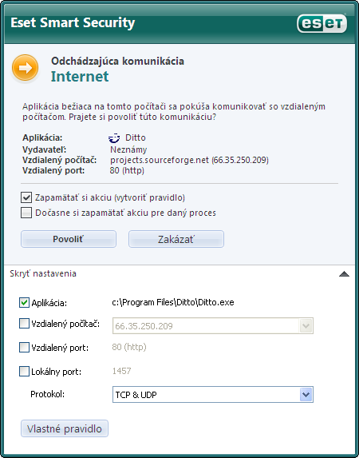Open the remote computer IP dropdown arrow
The width and height of the screenshot is (359, 458).
[306, 325]
